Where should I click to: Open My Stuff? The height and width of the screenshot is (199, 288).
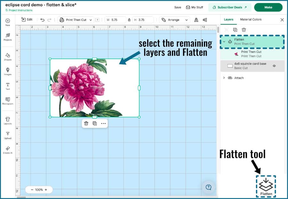coord(195,7)
